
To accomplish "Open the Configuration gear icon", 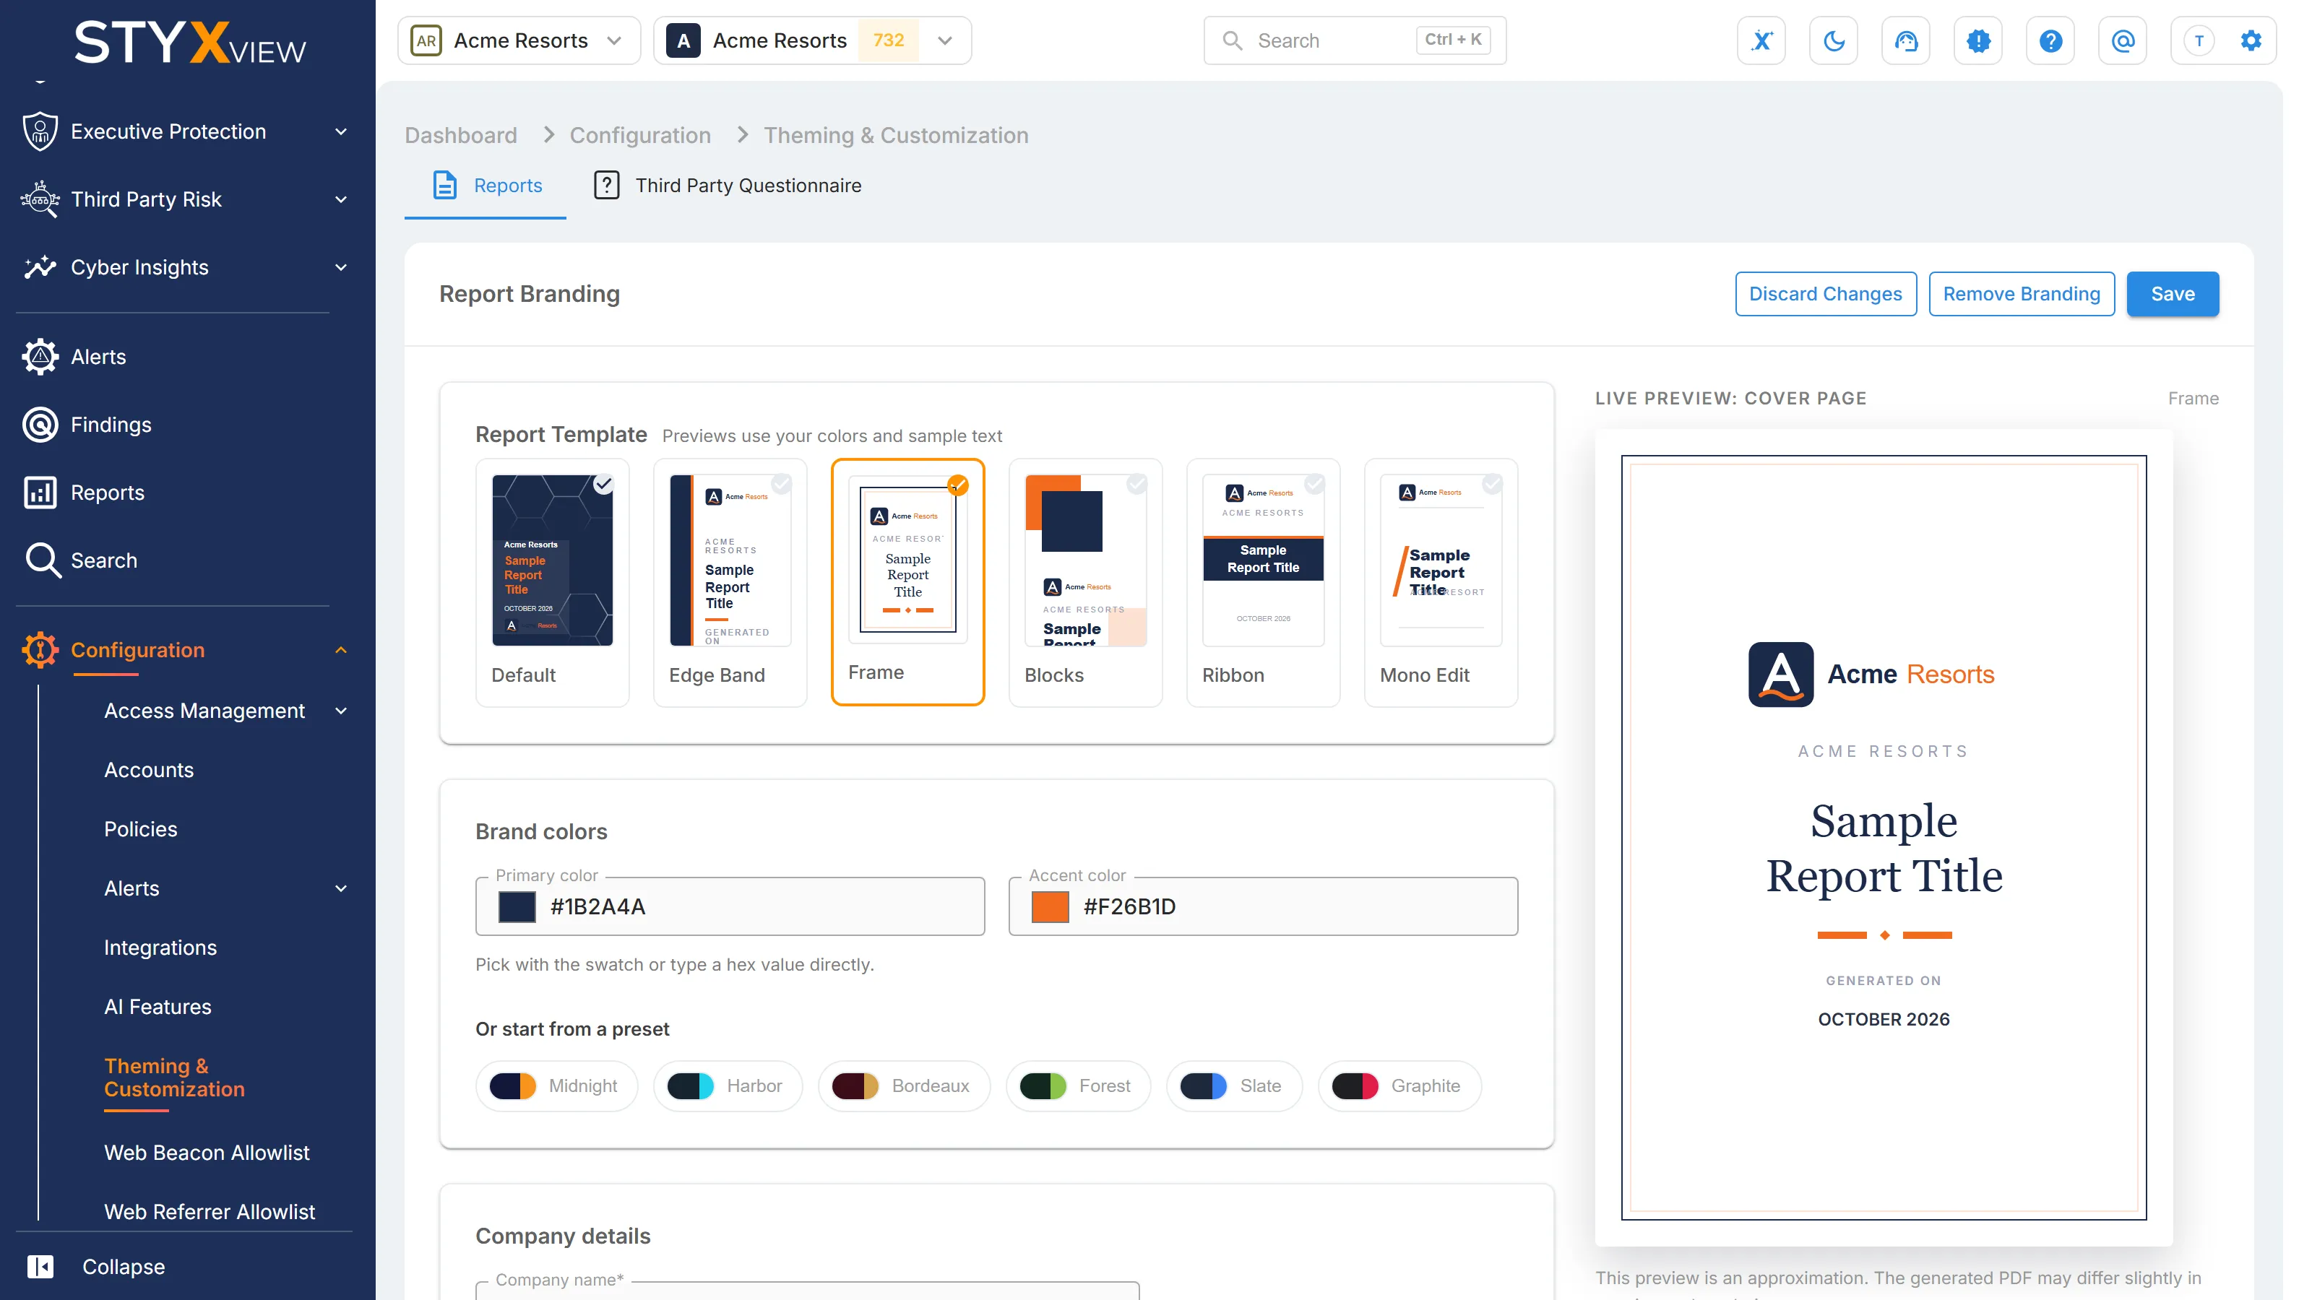I will [40, 649].
